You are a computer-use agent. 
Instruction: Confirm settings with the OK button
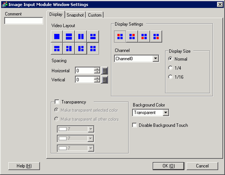point(169,166)
